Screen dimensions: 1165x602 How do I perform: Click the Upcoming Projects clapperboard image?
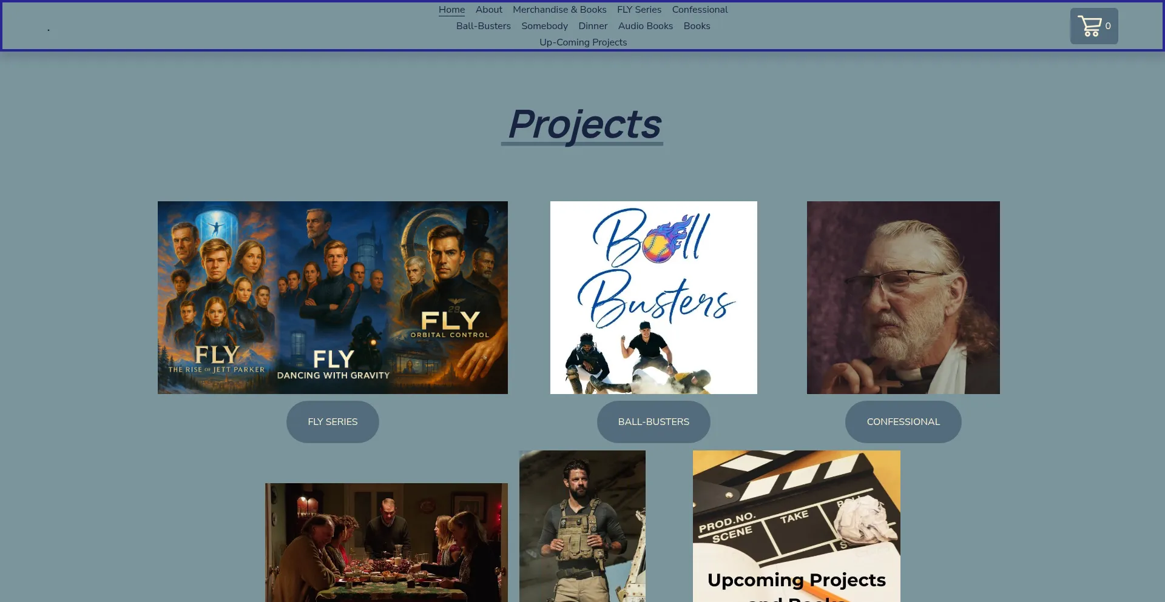[796, 526]
